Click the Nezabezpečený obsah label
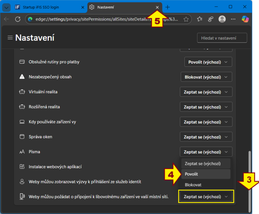259x214 pixels. coord(50,77)
